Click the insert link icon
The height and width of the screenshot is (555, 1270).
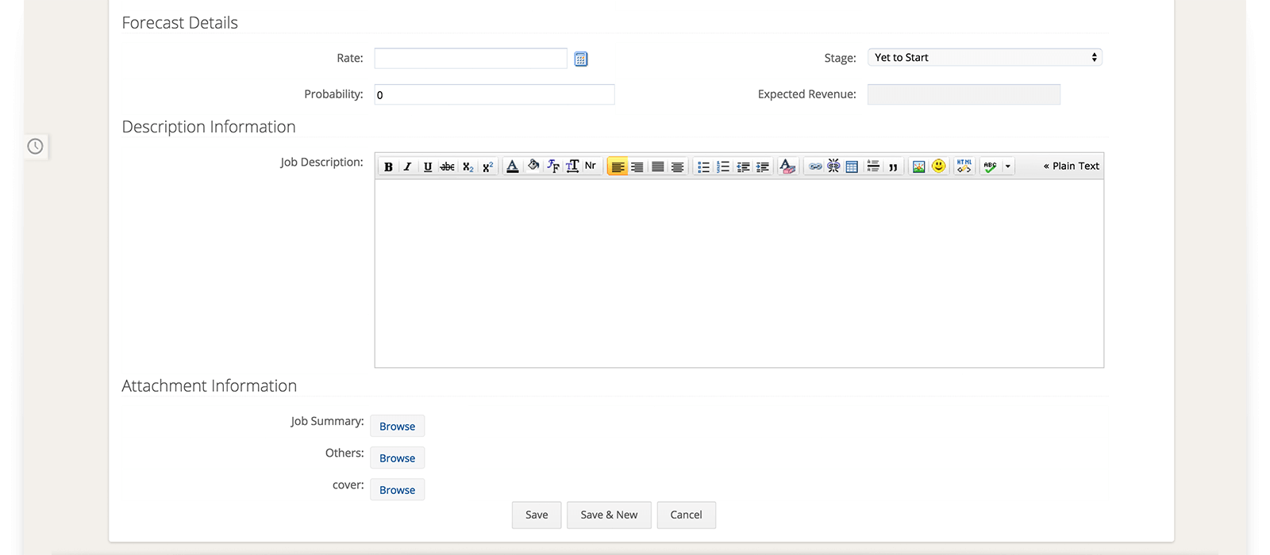tap(815, 166)
